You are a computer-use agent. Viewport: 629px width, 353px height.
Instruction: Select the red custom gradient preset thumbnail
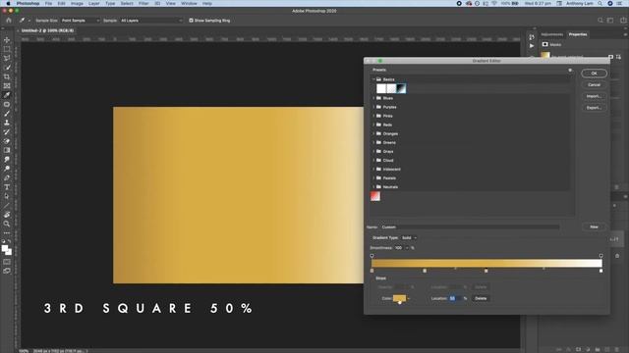point(375,196)
